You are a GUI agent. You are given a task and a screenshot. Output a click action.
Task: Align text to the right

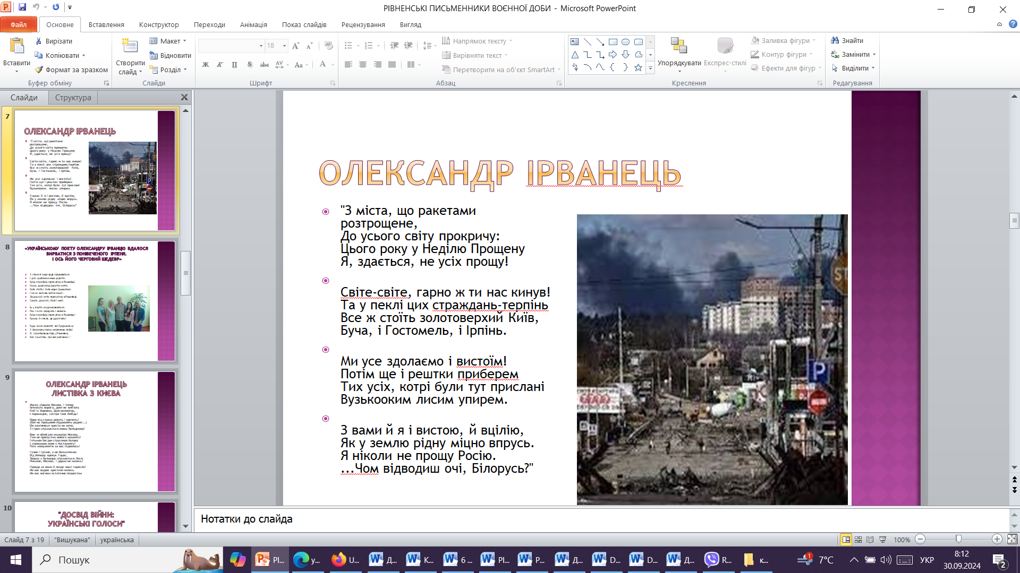pyautogui.click(x=378, y=65)
